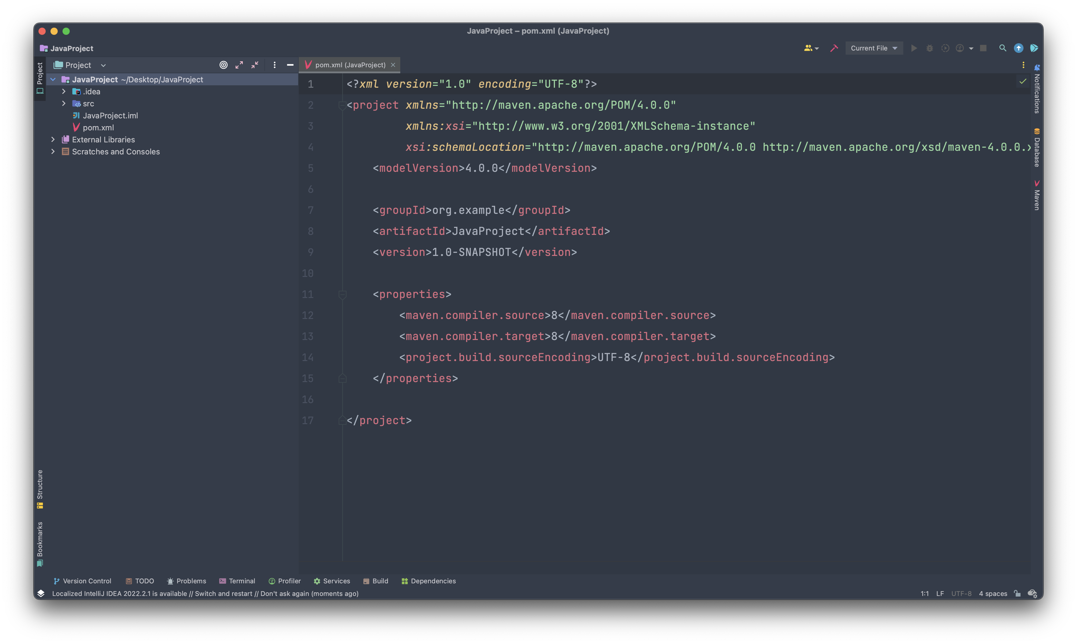Expand the src folder

[64, 103]
